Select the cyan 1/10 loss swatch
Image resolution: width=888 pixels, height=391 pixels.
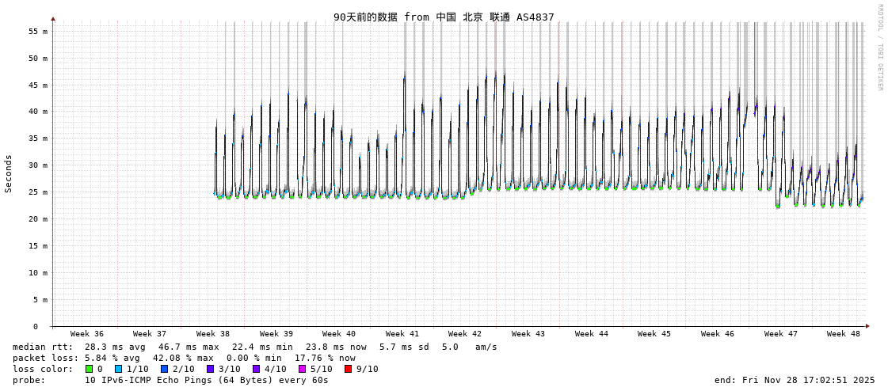[x=118, y=369]
